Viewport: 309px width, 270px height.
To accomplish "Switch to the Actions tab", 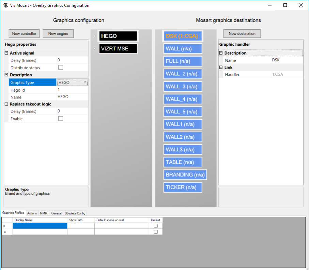I will coord(32,213).
